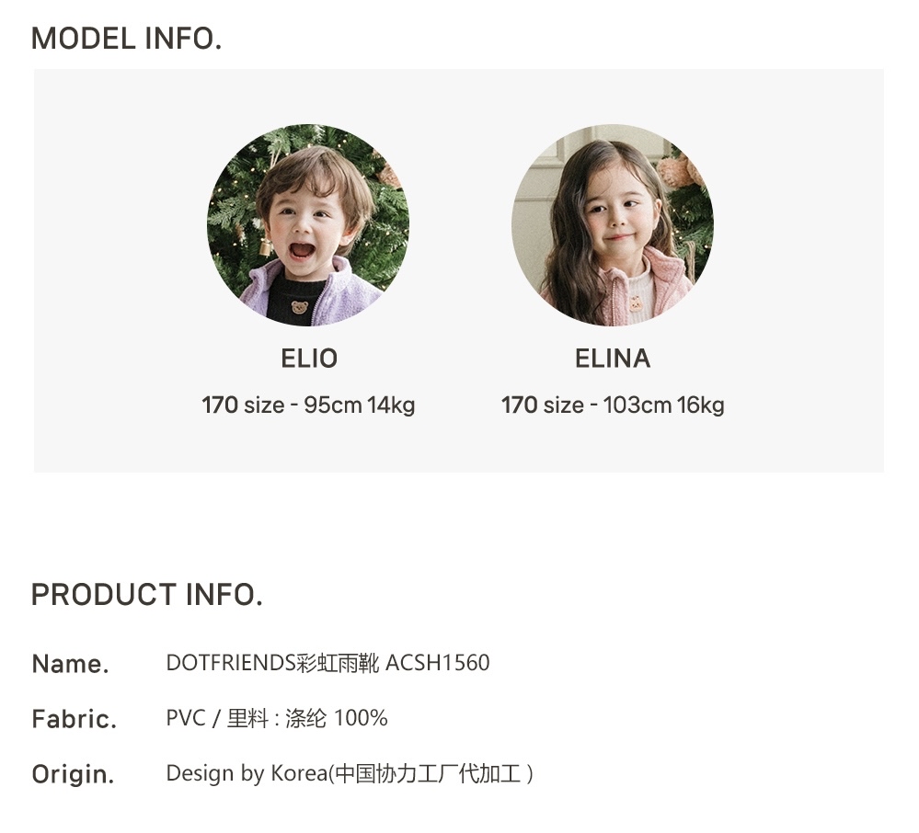The image size is (919, 833).
Task: Click the 涤纶 100% lining text
Action: (337, 717)
